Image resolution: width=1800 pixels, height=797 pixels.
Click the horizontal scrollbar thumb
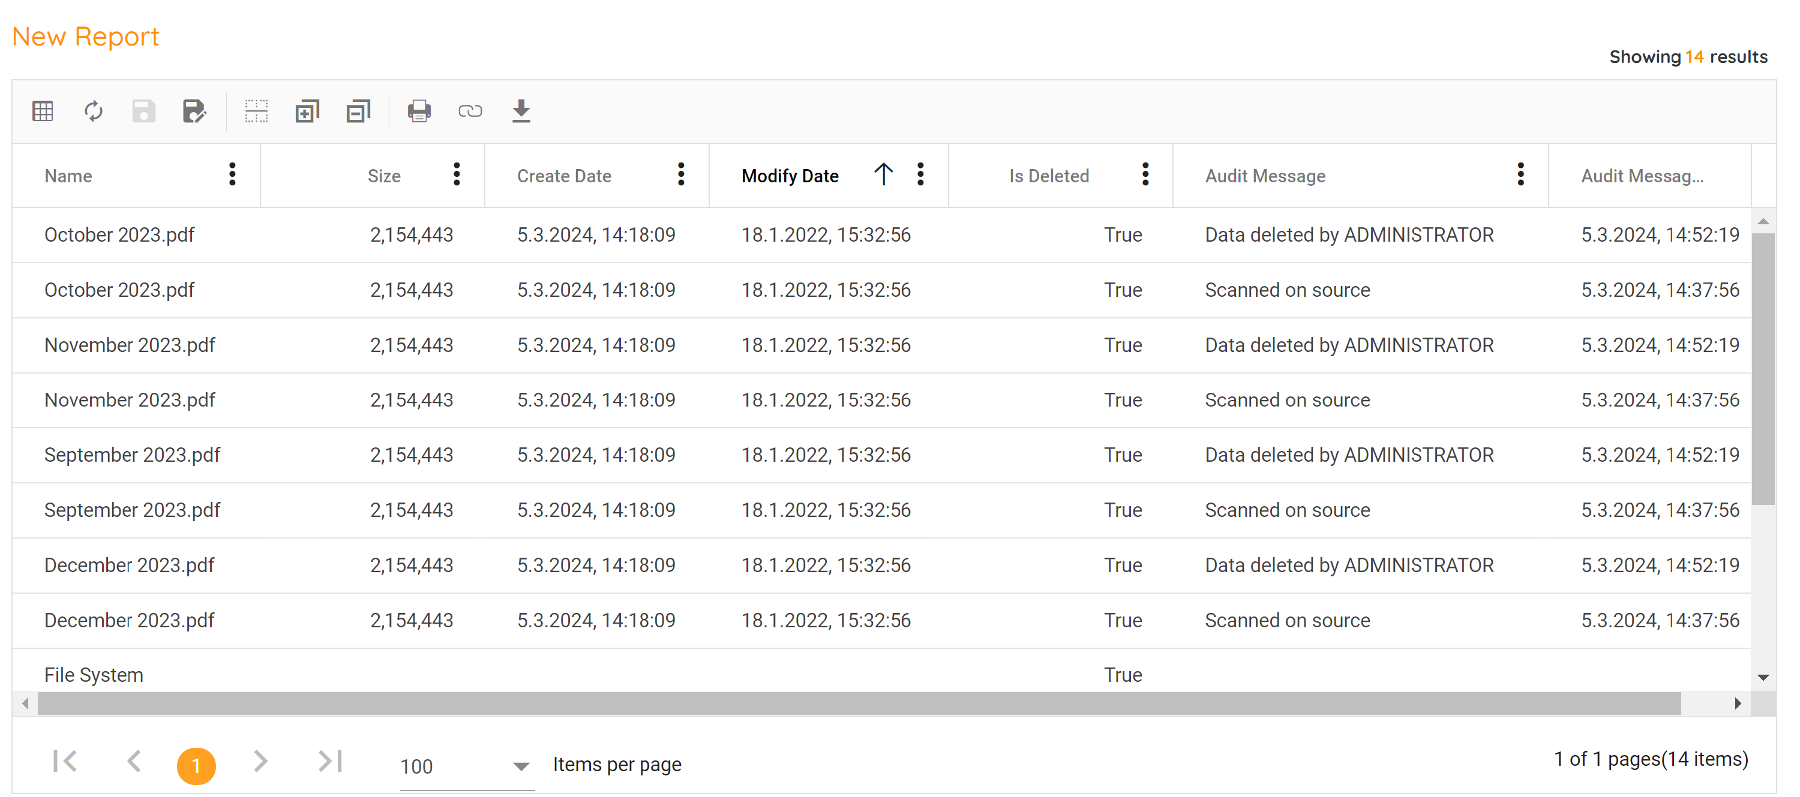click(x=858, y=703)
